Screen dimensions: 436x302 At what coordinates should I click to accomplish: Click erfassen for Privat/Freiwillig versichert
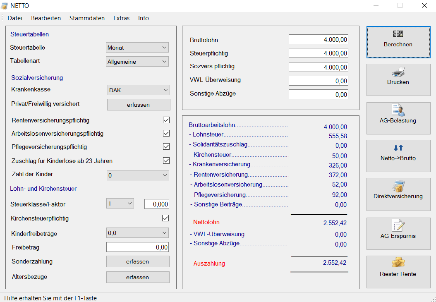[139, 105]
